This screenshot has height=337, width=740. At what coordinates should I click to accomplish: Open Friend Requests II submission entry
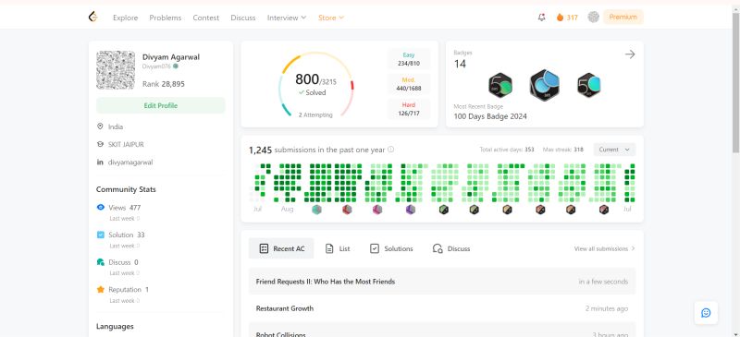442,282
